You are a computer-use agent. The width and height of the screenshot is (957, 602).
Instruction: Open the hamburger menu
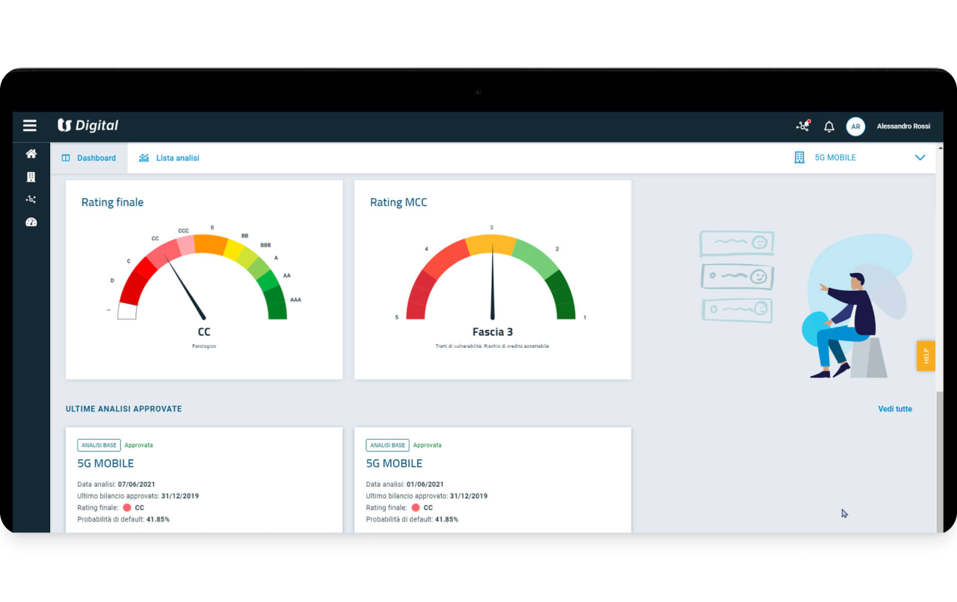point(30,126)
